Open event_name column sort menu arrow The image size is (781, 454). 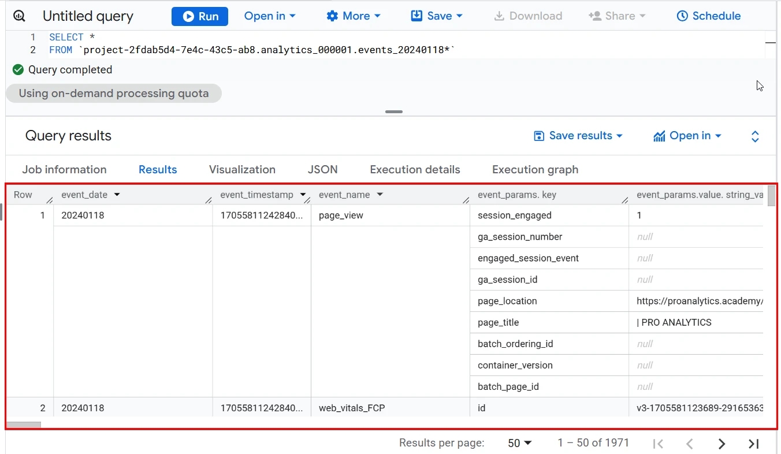(x=380, y=195)
